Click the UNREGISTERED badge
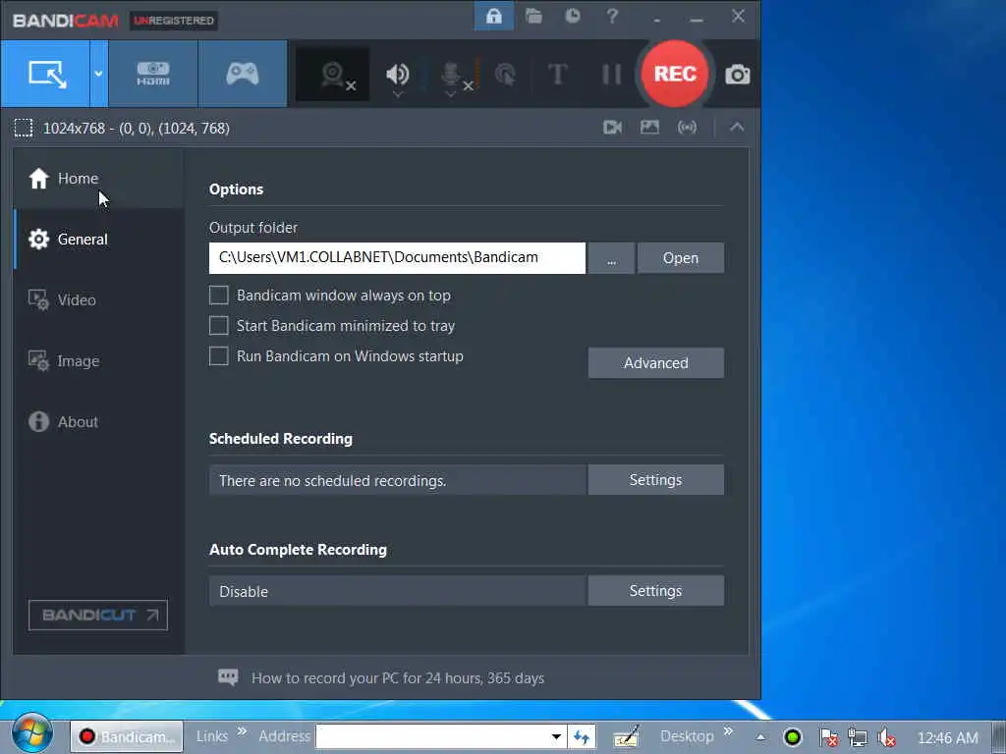The image size is (1006, 754). [x=174, y=21]
